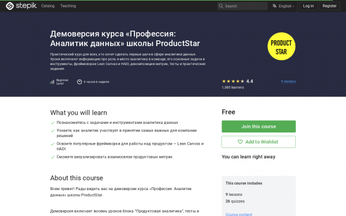Click checkmark beside 'Познакомитесь с задачами' item
Screen dimensions: 346x216
coord(52,123)
